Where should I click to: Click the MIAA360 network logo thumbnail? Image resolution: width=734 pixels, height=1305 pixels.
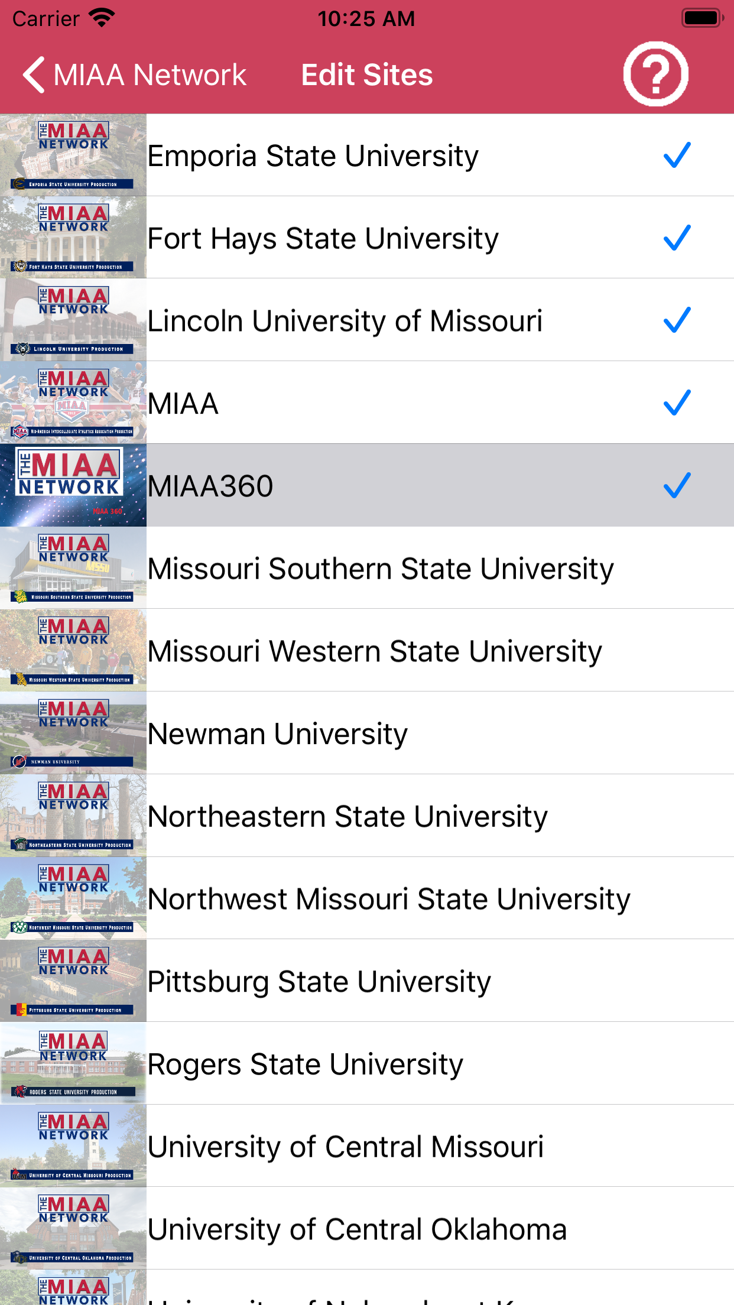coord(73,485)
